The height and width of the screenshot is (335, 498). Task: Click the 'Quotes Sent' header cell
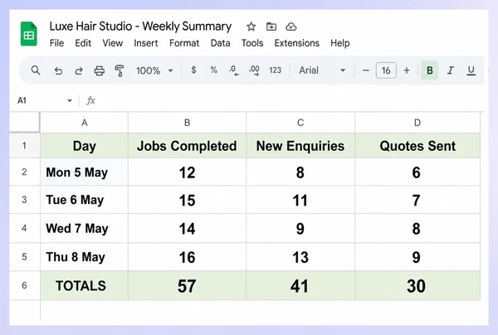[417, 146]
